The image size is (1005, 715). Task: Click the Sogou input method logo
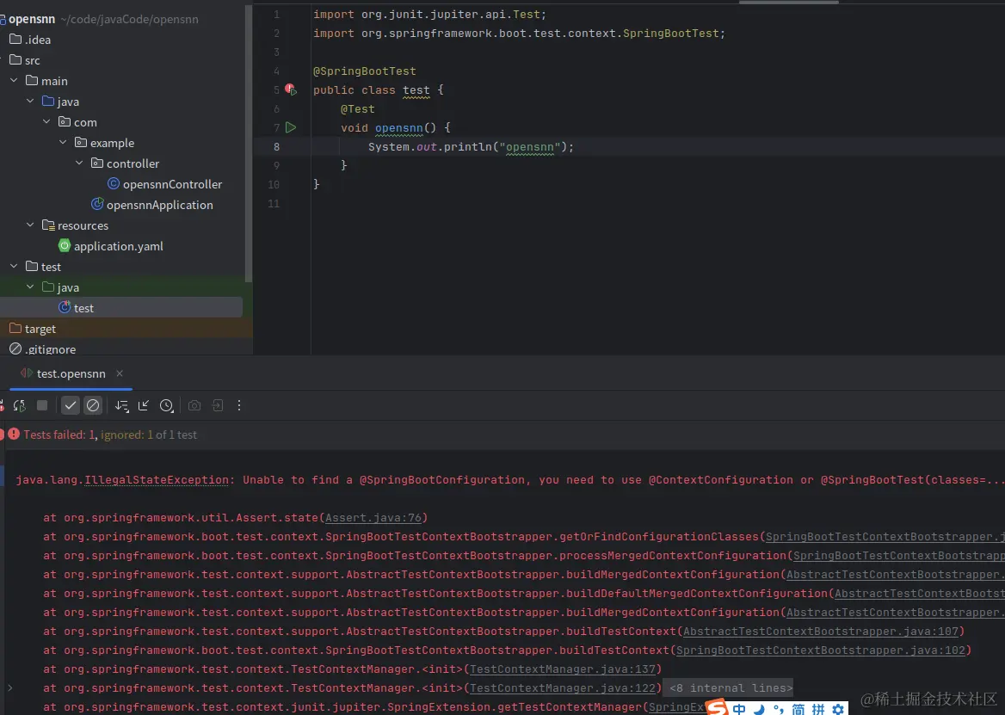tap(718, 707)
